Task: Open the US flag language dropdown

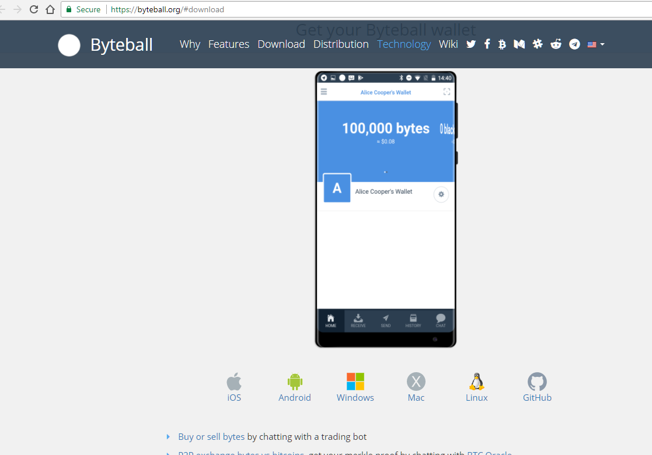Action: coord(596,44)
